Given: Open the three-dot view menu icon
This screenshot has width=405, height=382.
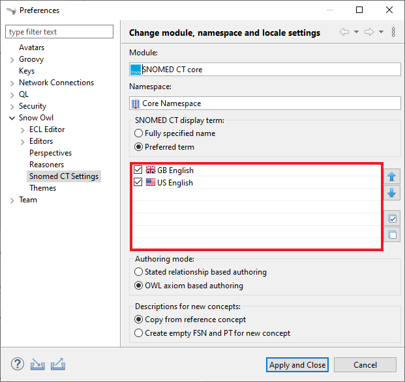Looking at the screenshot, I should pos(393,32).
